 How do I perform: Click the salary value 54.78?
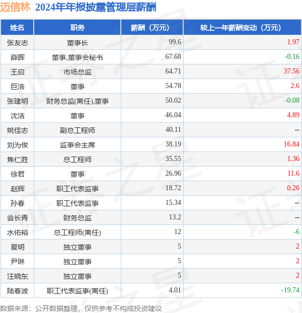coord(173,86)
